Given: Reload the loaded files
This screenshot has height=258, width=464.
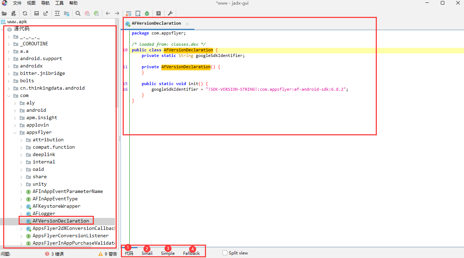Looking at the screenshot, I should point(24,13).
